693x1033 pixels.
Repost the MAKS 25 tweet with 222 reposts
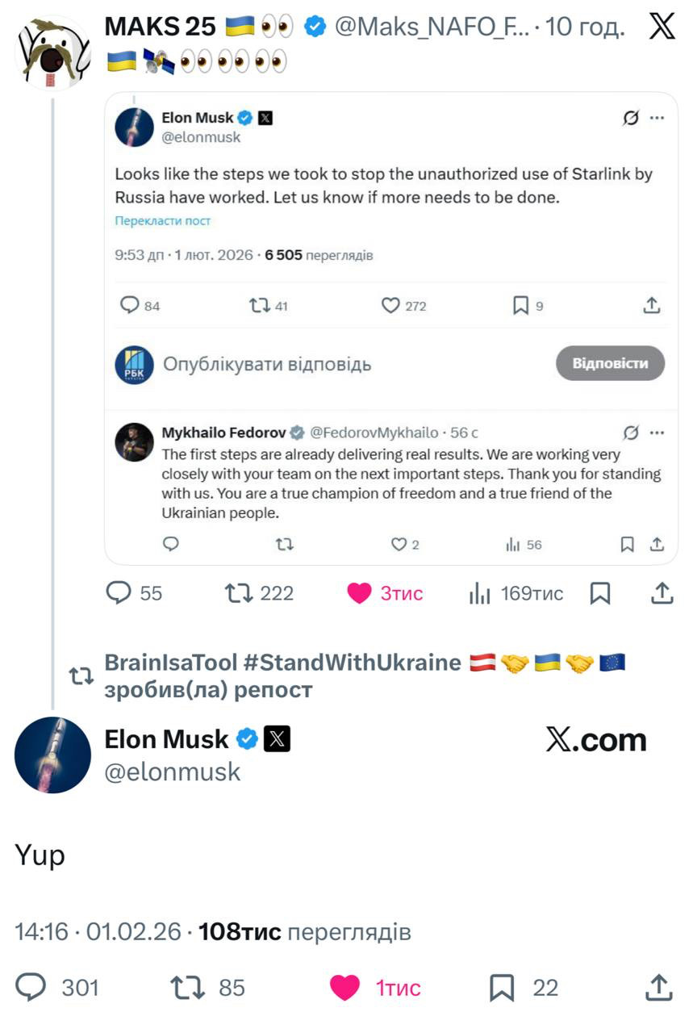[239, 594]
